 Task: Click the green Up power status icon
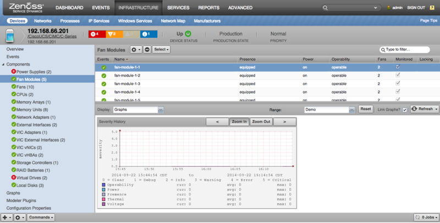coord(188,34)
